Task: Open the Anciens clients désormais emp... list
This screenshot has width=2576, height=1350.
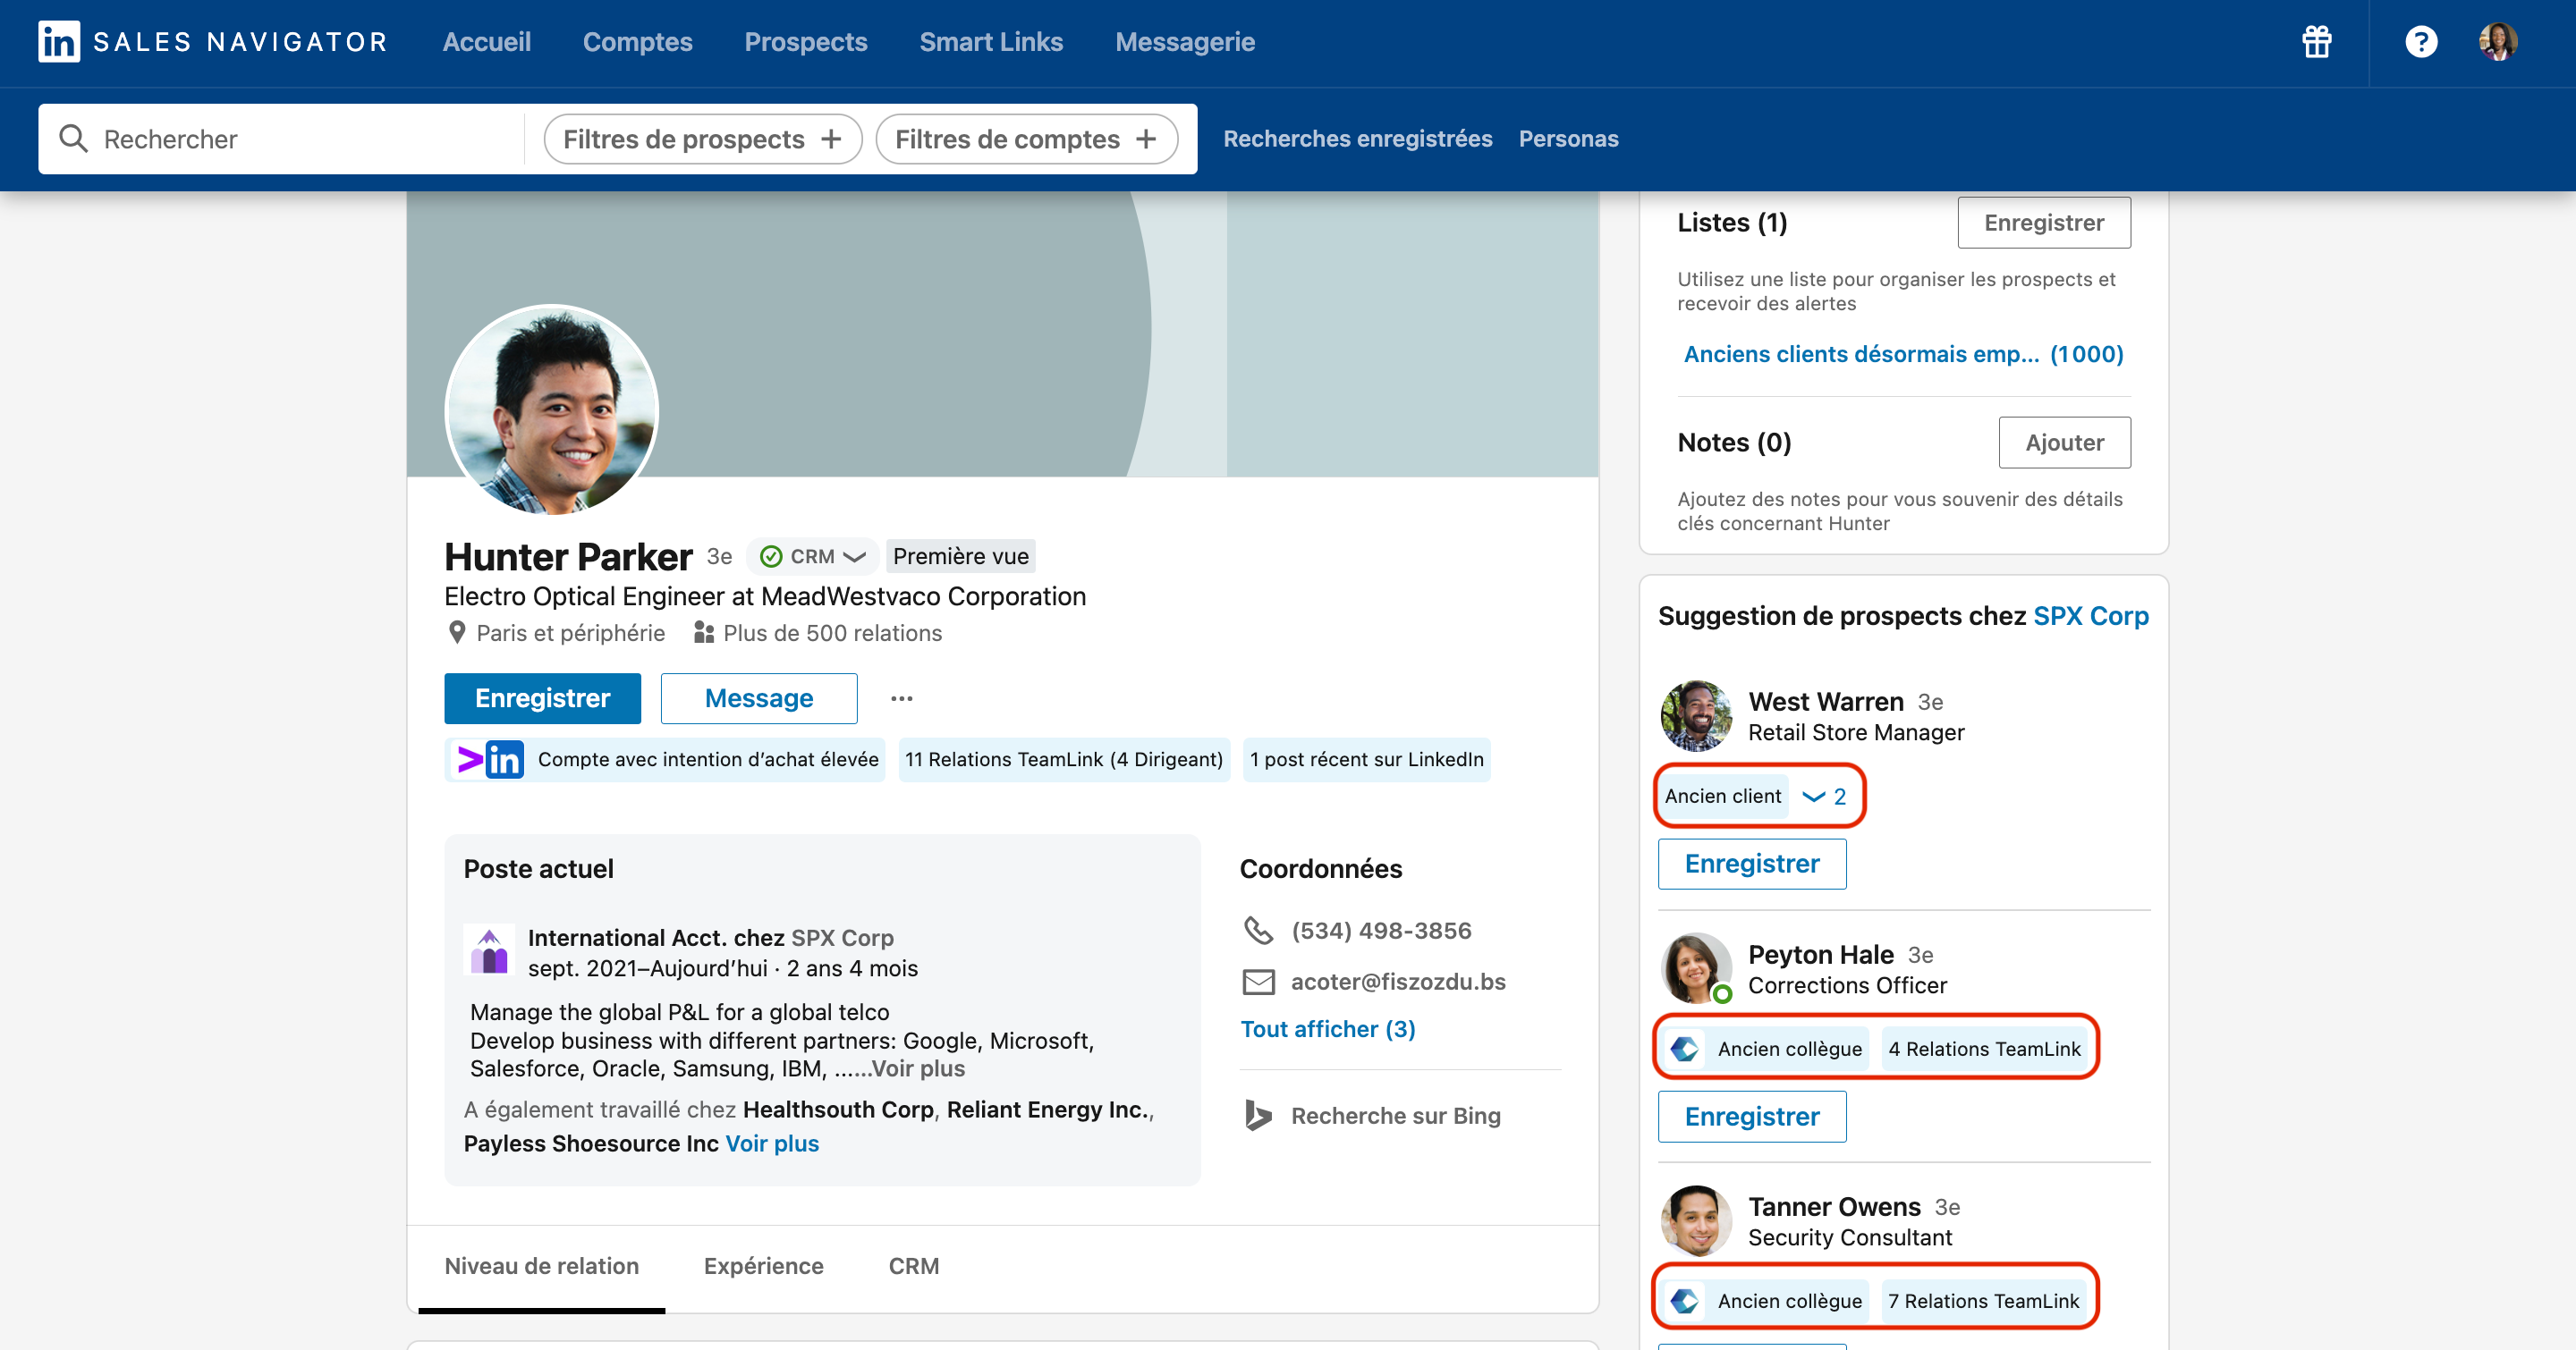Action: 1903,354
